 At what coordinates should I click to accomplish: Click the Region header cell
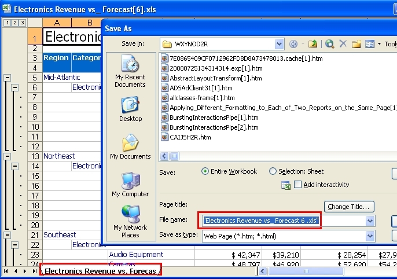coord(57,63)
